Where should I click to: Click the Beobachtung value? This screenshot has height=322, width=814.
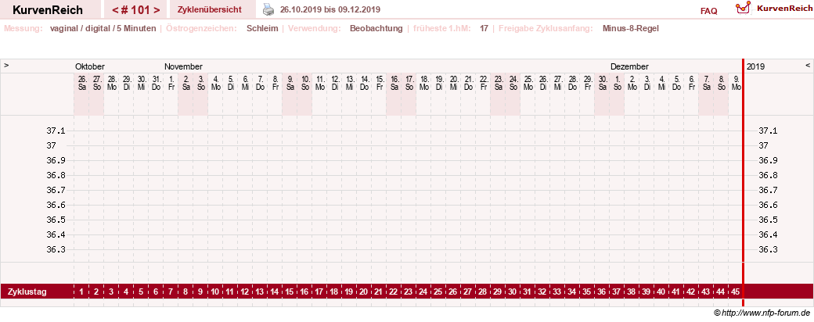pyautogui.click(x=376, y=28)
